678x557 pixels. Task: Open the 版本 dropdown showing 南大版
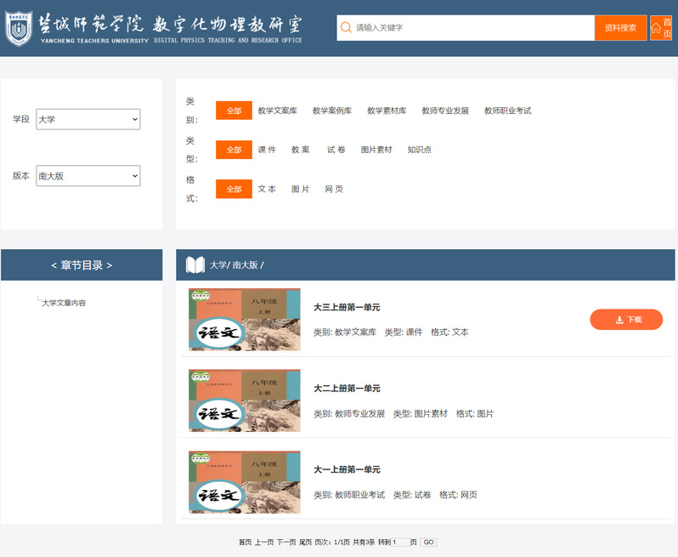tap(88, 176)
